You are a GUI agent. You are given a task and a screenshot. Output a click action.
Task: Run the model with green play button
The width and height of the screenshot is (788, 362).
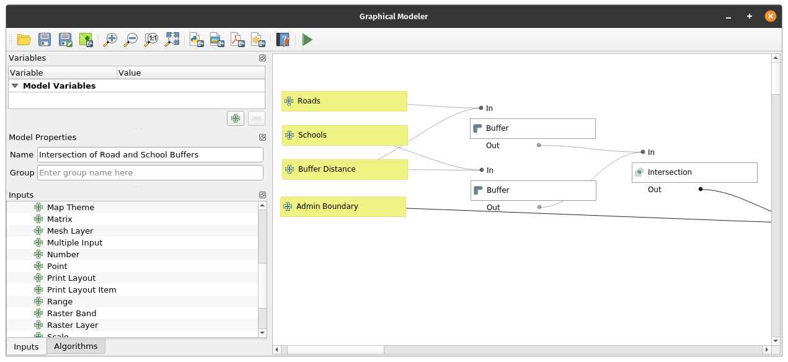(x=307, y=40)
